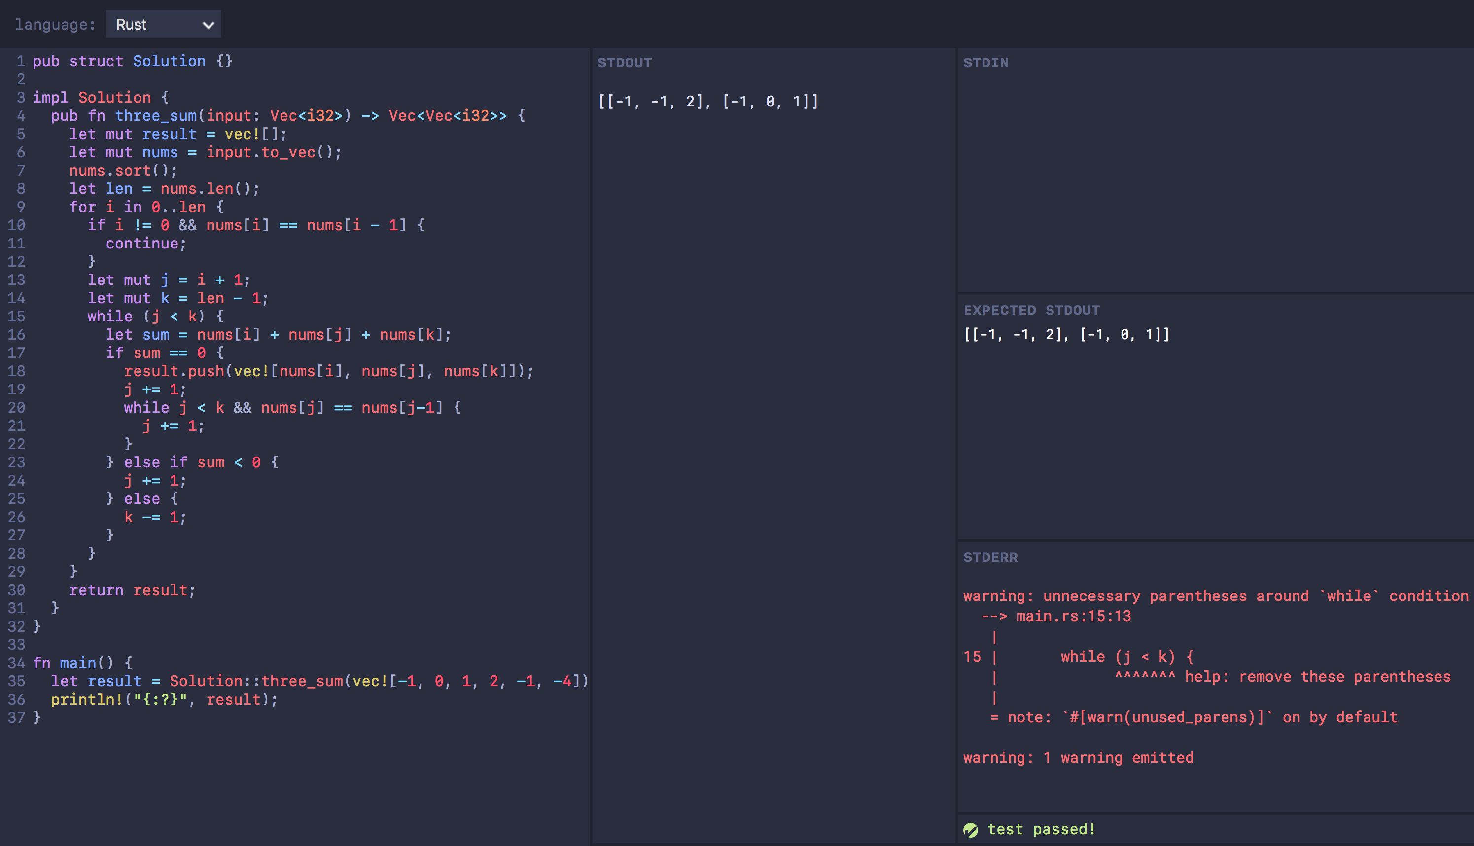Image resolution: width=1474 pixels, height=846 pixels.
Task: Click the STDERR panel header
Action: (x=990, y=557)
